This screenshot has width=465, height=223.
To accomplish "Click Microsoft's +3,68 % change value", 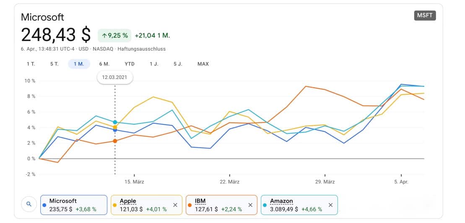I will tap(86, 209).
